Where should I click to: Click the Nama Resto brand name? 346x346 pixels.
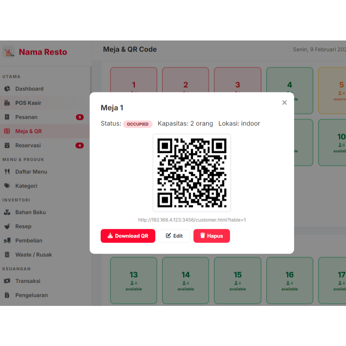click(x=43, y=52)
